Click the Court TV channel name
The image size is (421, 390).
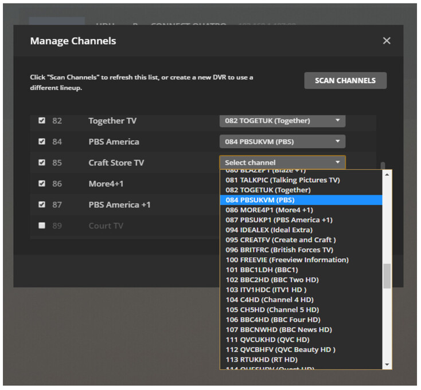click(x=106, y=226)
